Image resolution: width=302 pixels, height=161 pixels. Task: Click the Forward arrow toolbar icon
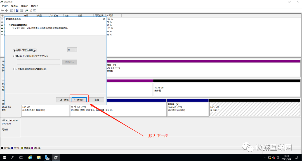pyautogui.click(x=6, y=10)
